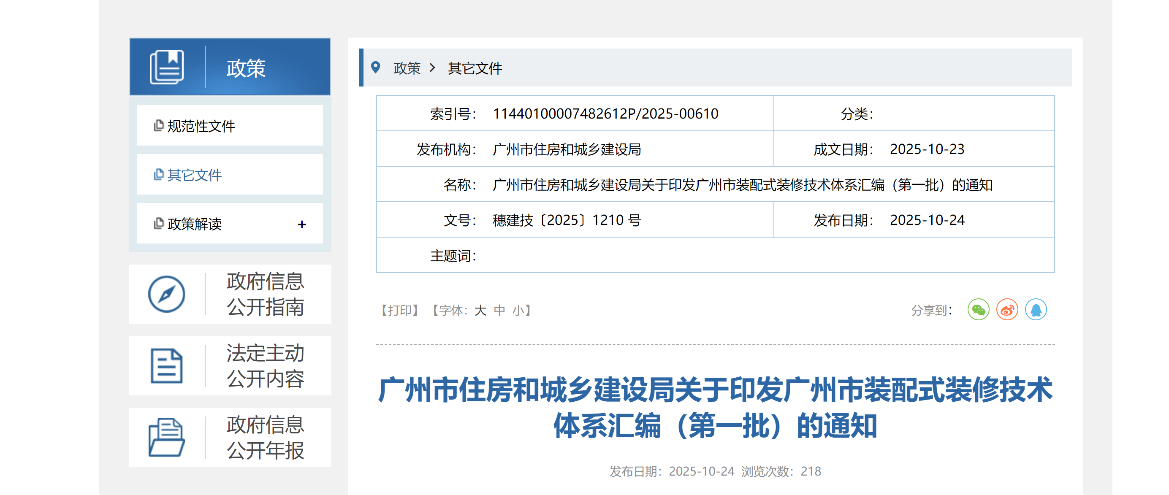Click the document icon for 法定主动公开内容
The width and height of the screenshot is (1169, 495).
point(166,366)
